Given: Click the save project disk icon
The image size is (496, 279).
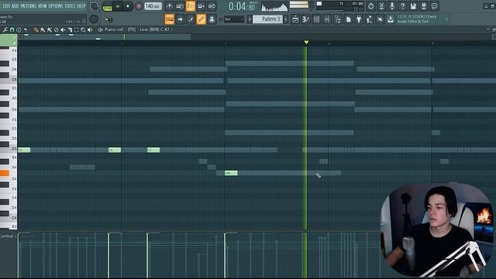Looking at the screenshot, I should 413,6.
